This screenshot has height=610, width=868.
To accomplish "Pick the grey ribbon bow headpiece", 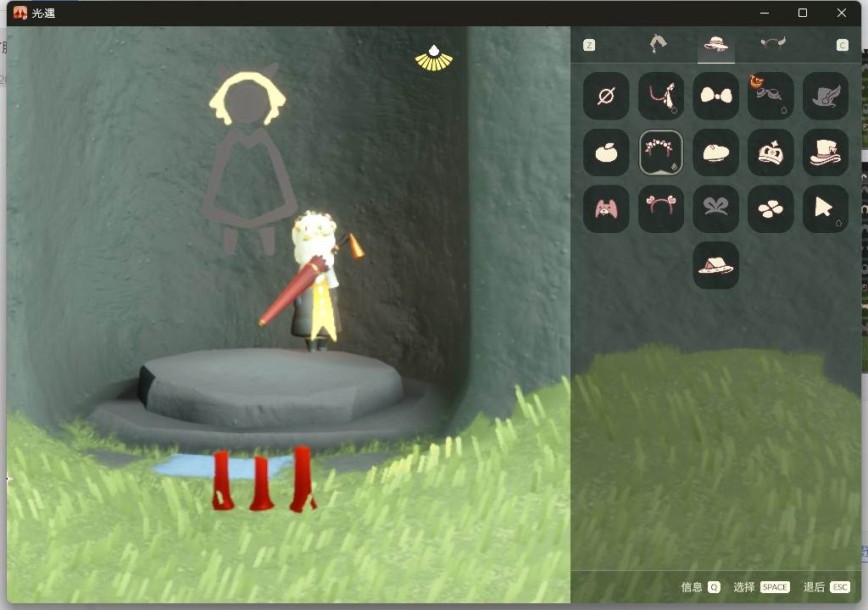I will [x=715, y=208].
